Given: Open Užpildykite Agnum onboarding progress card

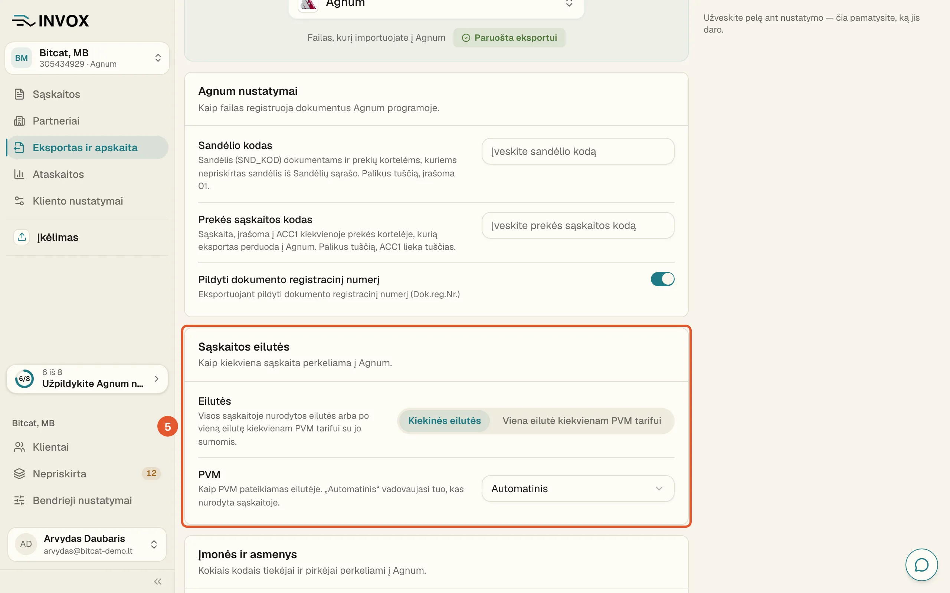Looking at the screenshot, I should 87,379.
